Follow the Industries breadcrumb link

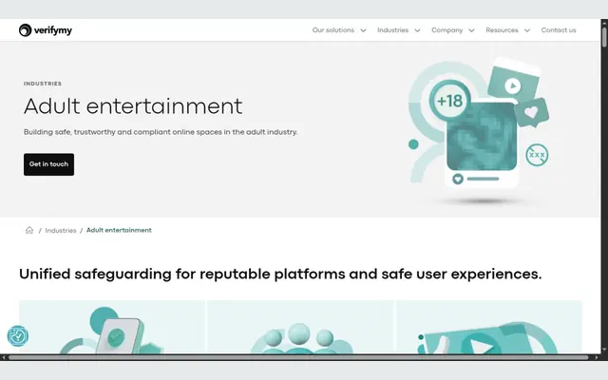pyautogui.click(x=61, y=230)
